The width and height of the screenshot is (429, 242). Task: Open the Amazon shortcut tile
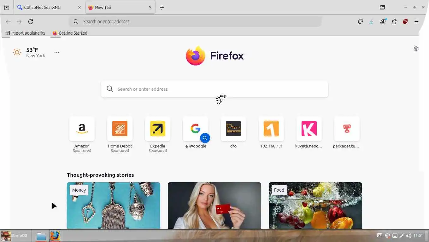[82, 129]
